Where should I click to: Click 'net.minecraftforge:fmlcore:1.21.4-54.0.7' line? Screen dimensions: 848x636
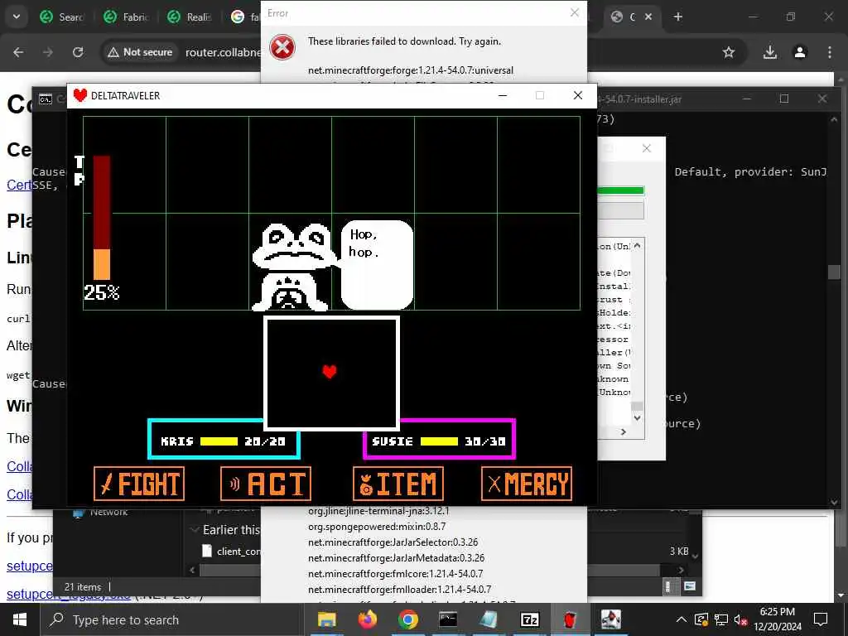(x=395, y=573)
